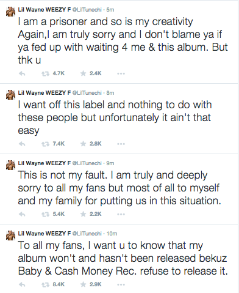Click the avatar on the 8m tweet
The image size is (239, 293).
10,95
